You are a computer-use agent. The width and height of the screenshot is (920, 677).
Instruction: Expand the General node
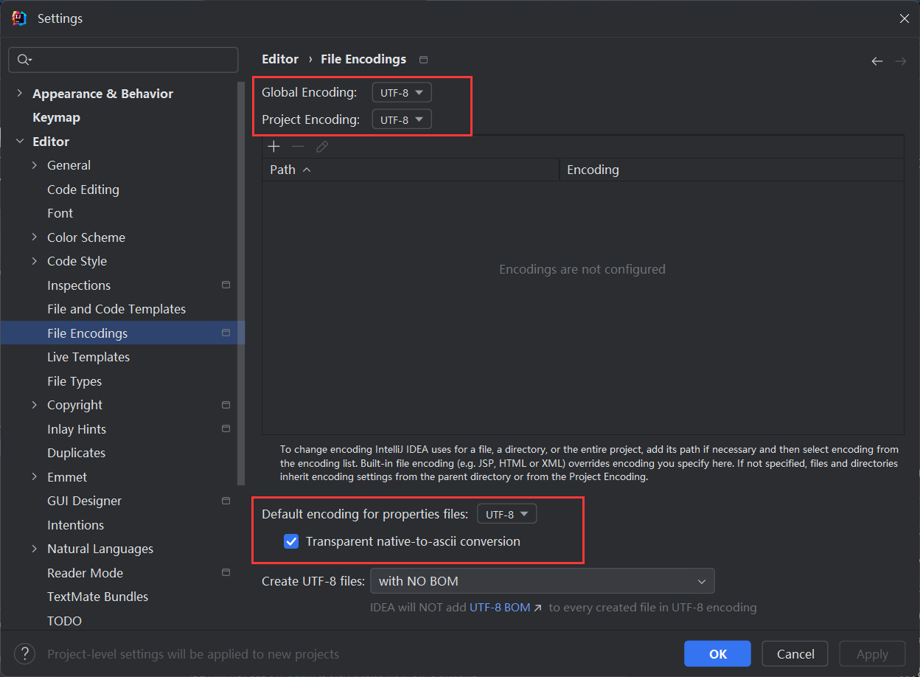pyautogui.click(x=35, y=165)
